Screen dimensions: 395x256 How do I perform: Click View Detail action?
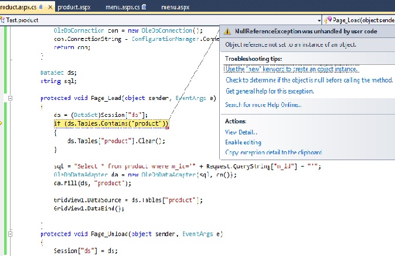coord(241,132)
